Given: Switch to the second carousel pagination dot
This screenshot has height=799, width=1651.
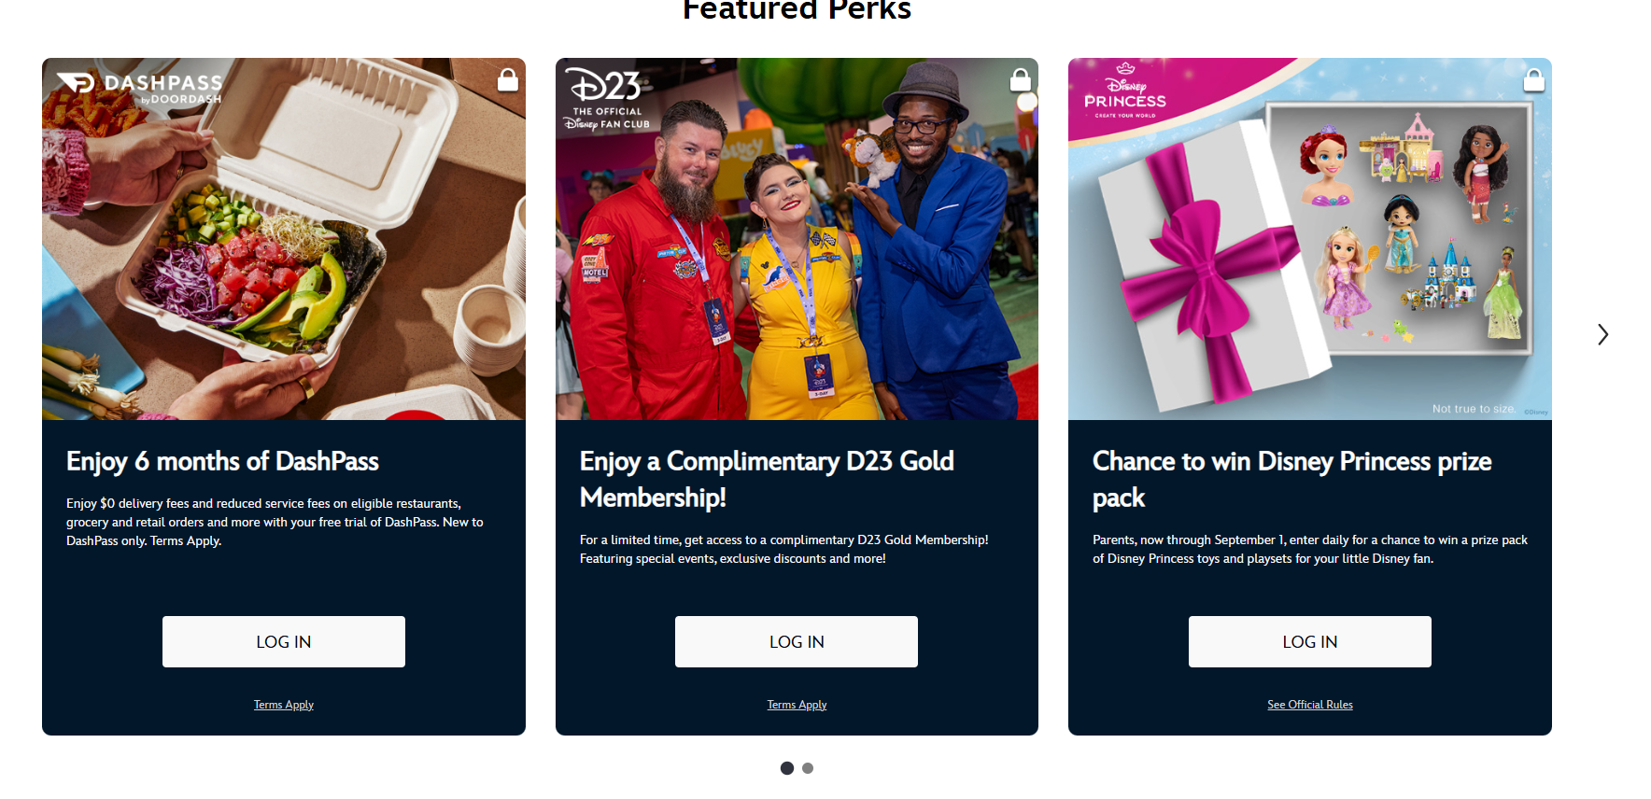Looking at the screenshot, I should (808, 768).
